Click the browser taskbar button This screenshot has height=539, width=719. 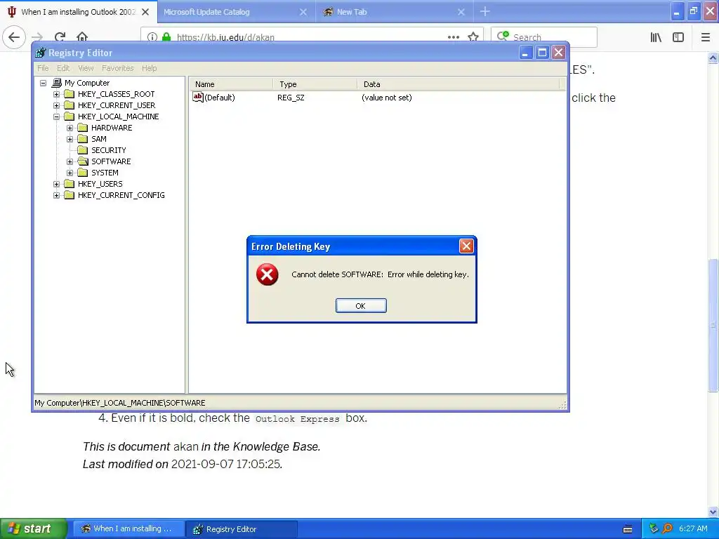[129, 529]
